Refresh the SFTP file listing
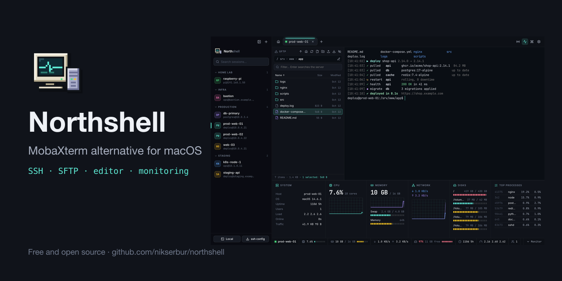The image size is (562, 281). pos(312,51)
